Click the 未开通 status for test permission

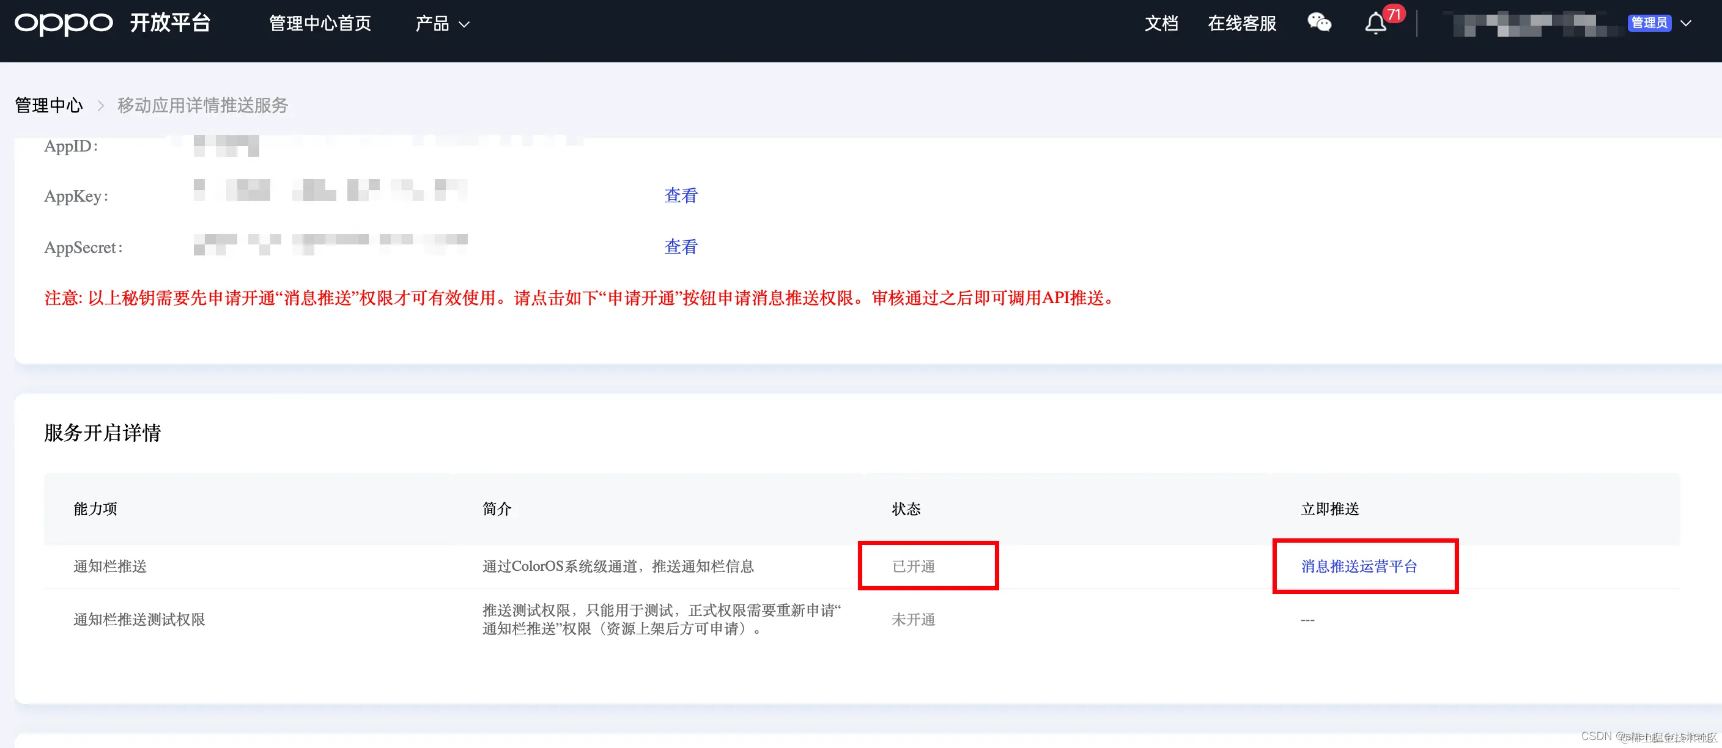pos(913,619)
